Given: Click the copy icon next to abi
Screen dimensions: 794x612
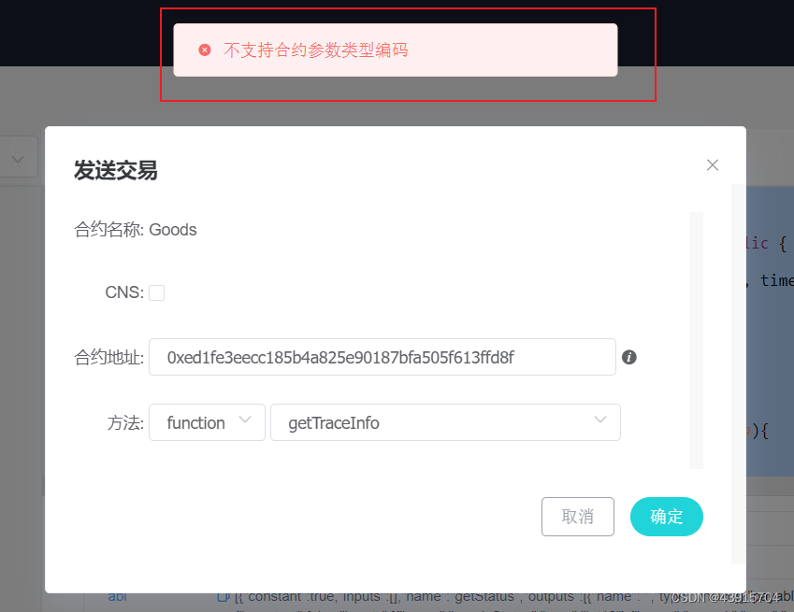Looking at the screenshot, I should [224, 596].
